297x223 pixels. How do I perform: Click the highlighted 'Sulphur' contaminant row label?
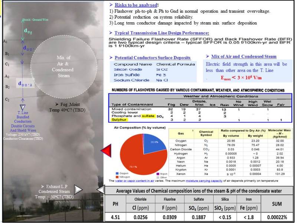pos(119,120)
